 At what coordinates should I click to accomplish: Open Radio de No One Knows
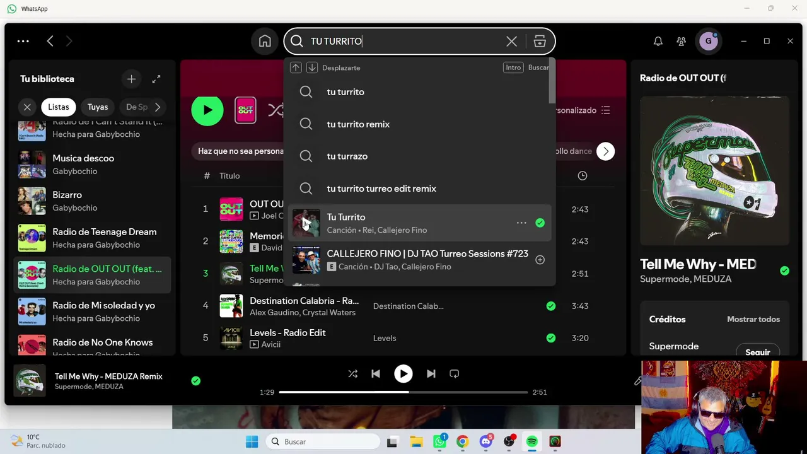(92, 345)
